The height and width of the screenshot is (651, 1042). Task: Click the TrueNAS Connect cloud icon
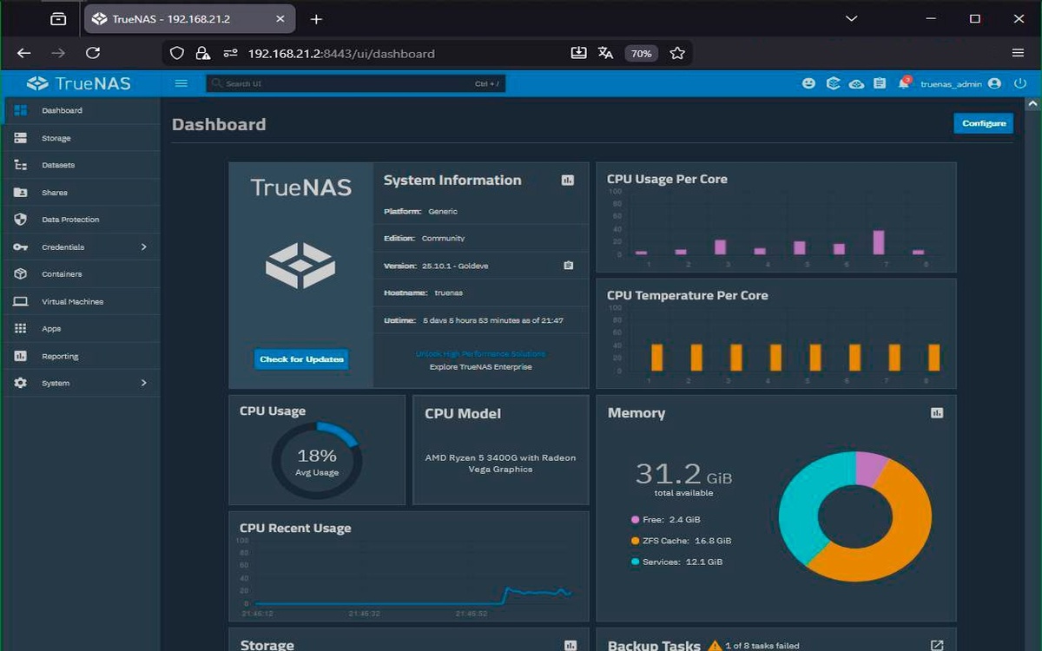point(856,83)
